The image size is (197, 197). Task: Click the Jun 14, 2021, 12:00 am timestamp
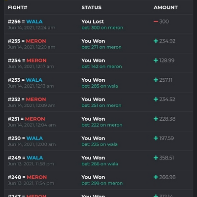(32, 144)
